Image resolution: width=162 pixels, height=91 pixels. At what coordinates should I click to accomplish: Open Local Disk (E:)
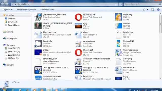[14, 55]
